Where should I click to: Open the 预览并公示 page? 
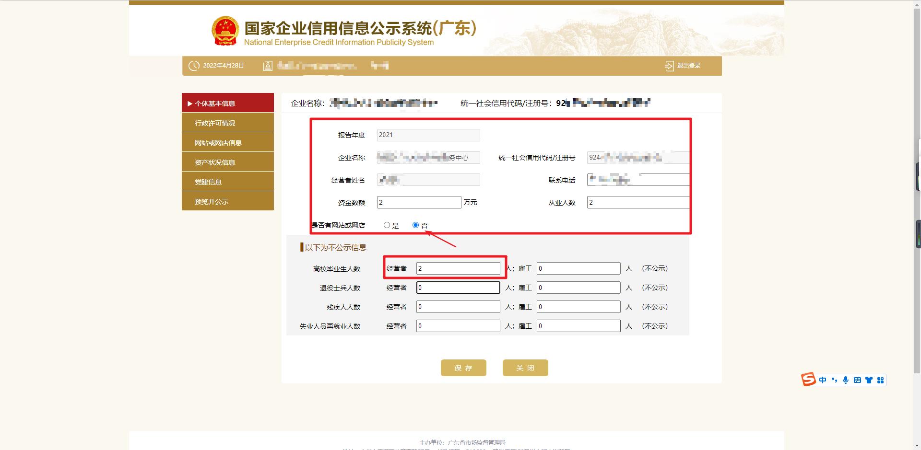click(227, 201)
